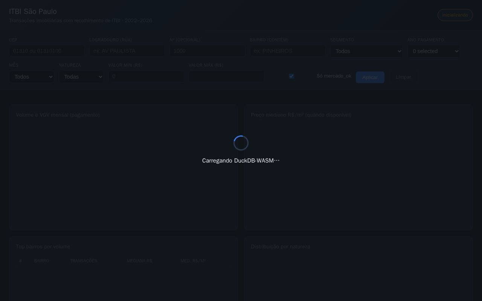Open the Natureza dropdown

tap(81, 77)
